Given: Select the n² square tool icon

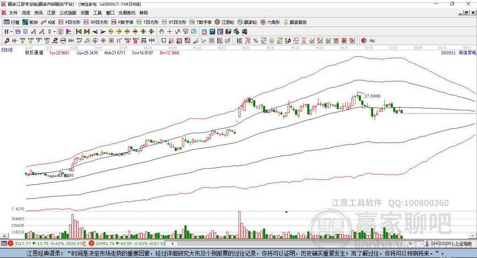Looking at the screenshot, I should (x=79, y=41).
